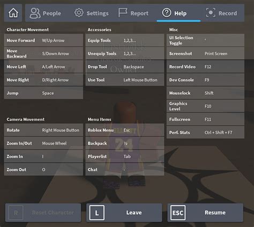Click the Roblox Menu row
This screenshot has width=254, height=227.
pos(125,130)
